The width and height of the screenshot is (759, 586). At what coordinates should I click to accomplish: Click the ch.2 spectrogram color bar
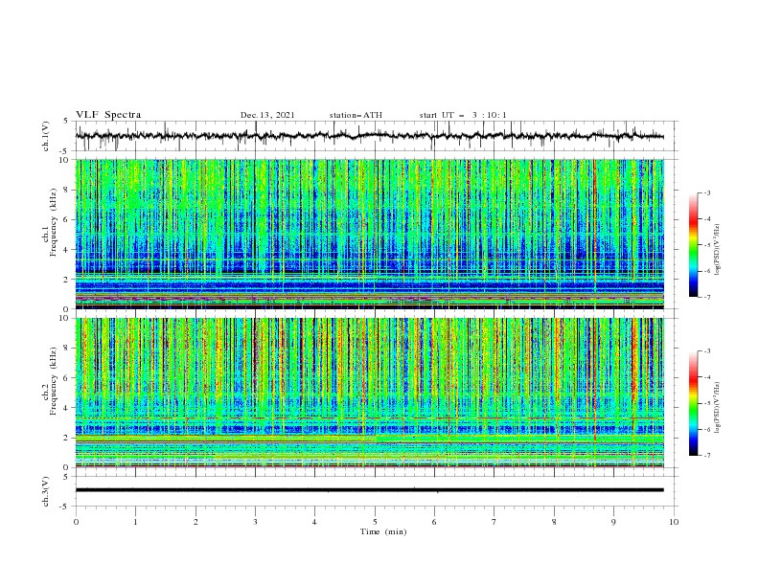click(x=693, y=403)
